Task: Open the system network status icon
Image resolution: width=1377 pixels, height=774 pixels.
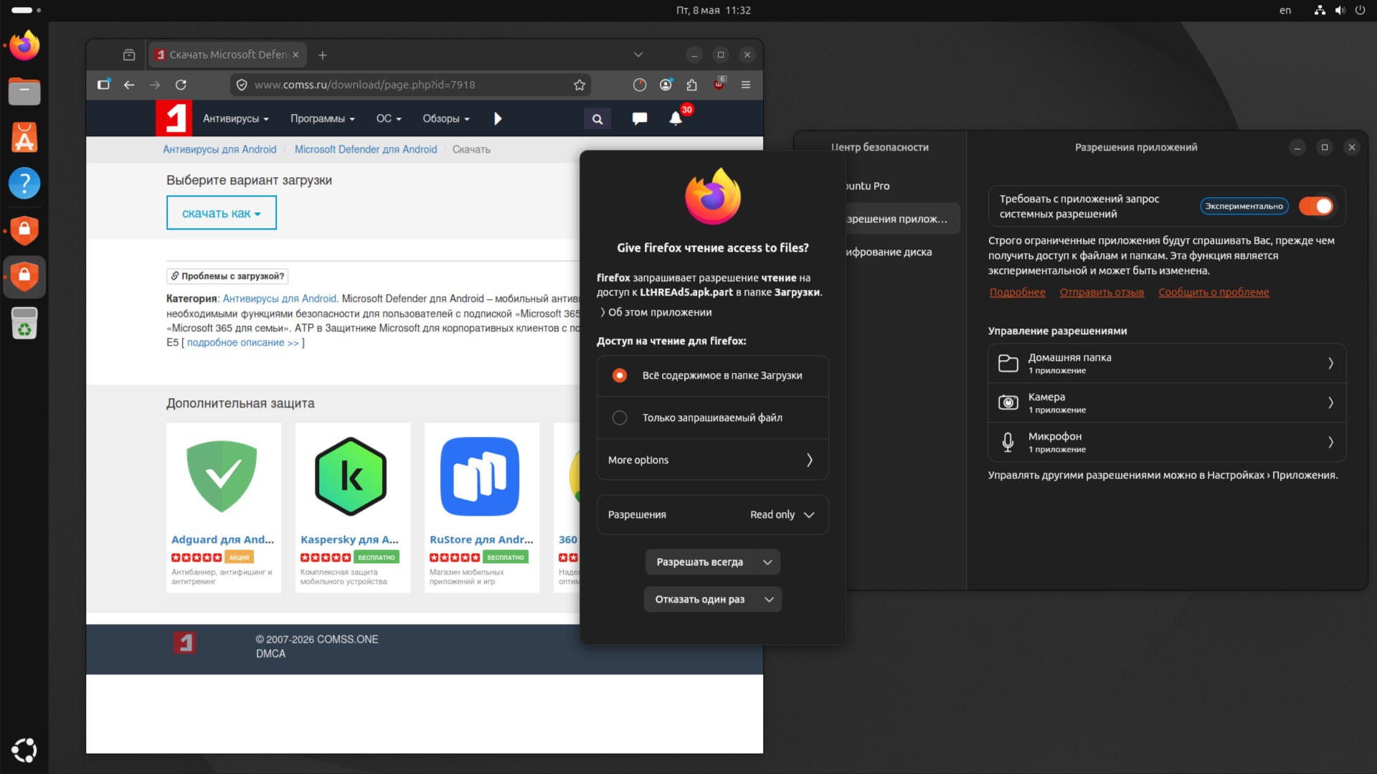Action: 1320,10
